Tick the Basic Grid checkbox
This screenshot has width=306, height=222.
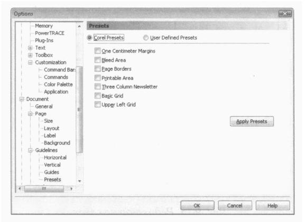click(x=97, y=95)
